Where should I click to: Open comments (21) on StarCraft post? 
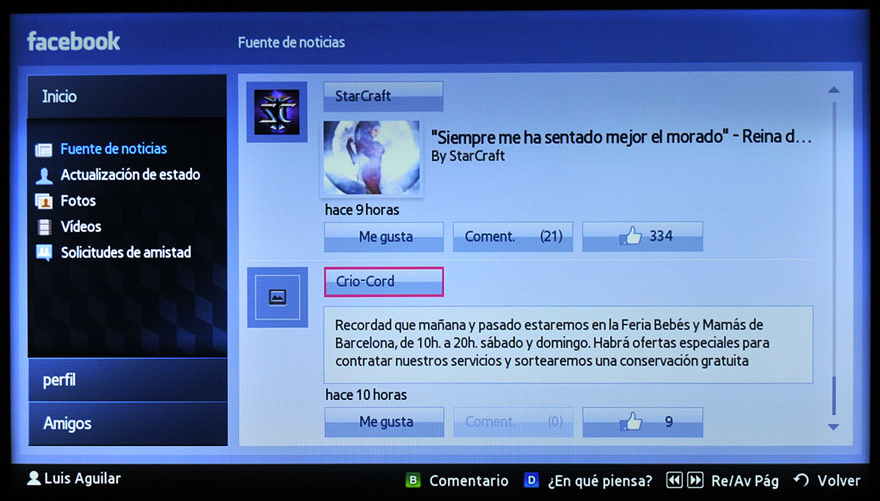click(513, 237)
